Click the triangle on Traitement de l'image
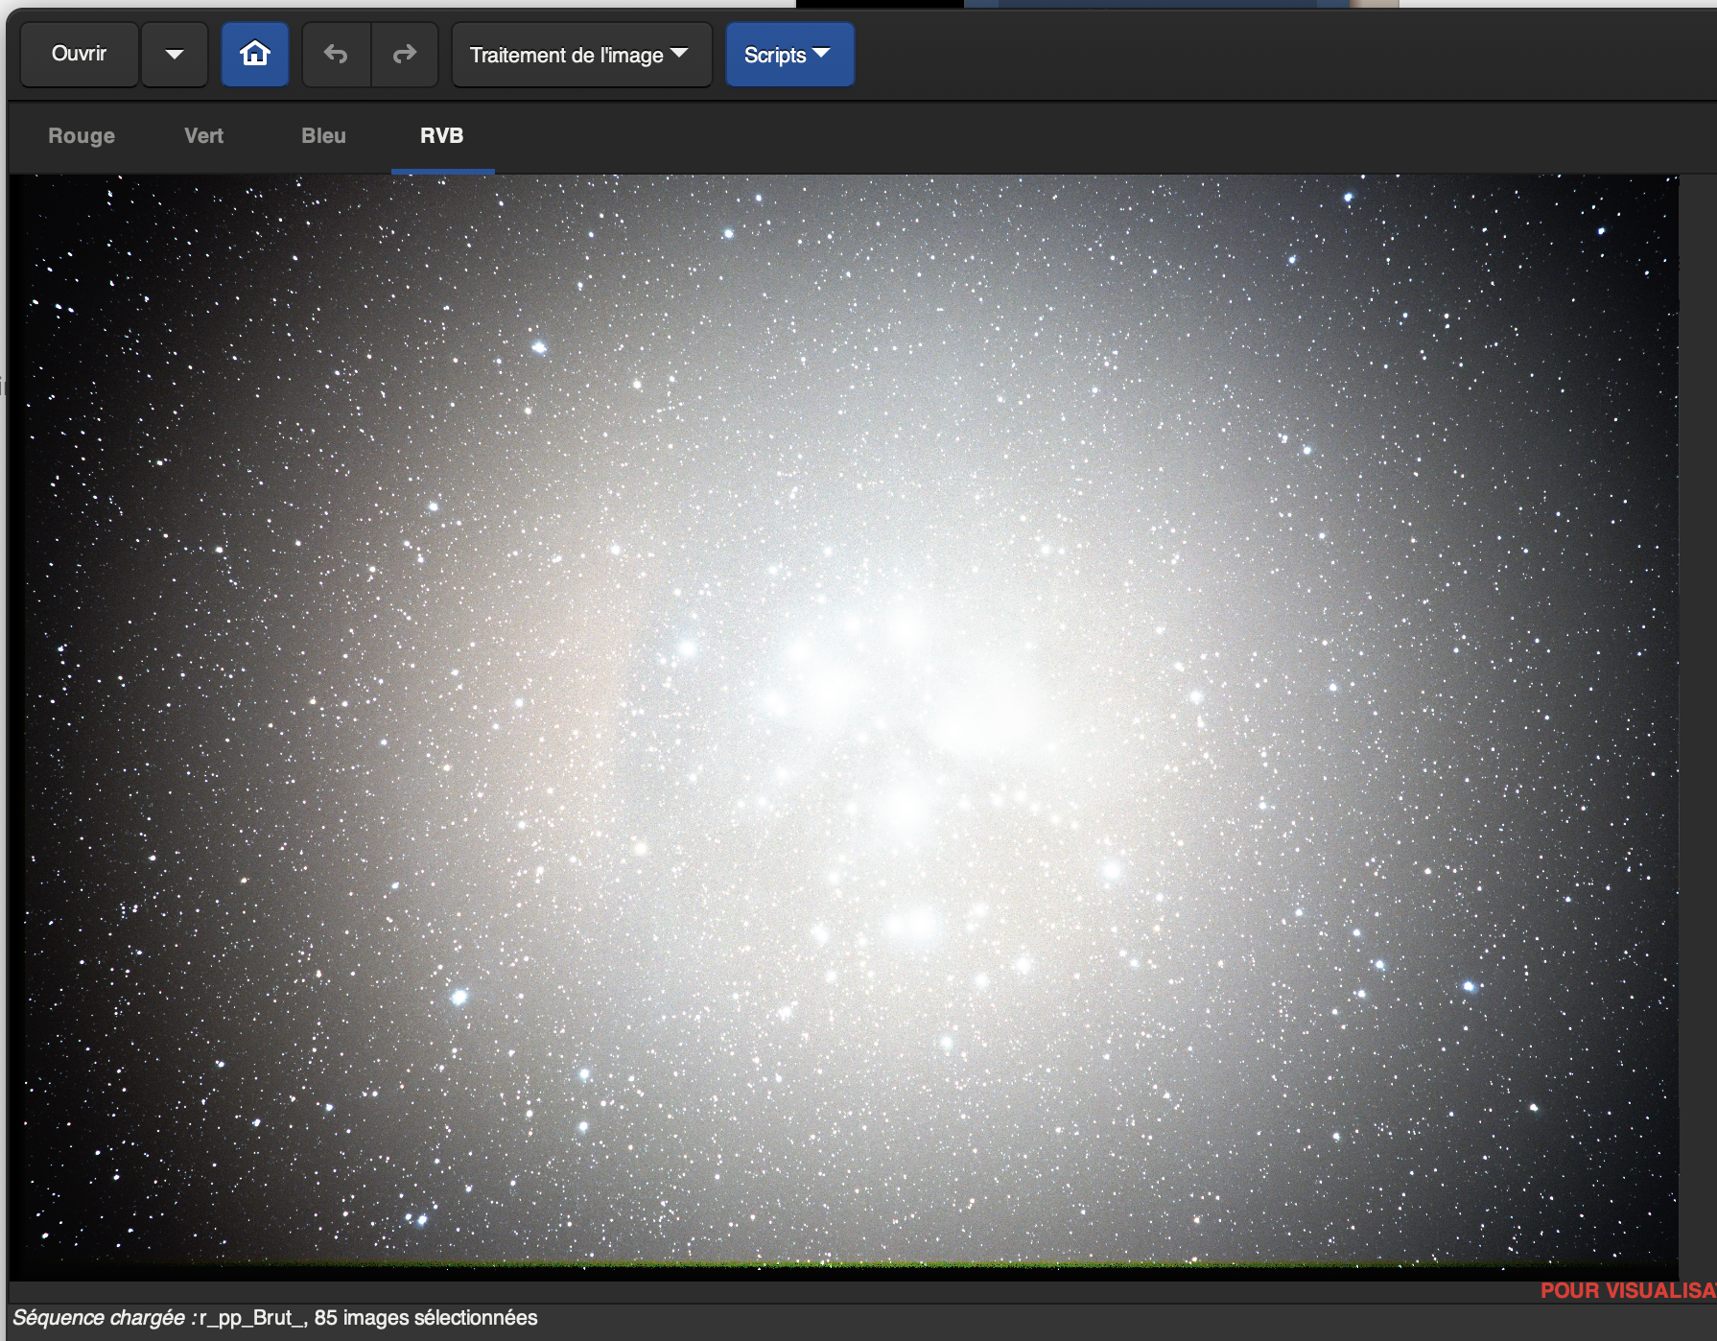Image resolution: width=1717 pixels, height=1341 pixels. pyautogui.click(x=679, y=53)
